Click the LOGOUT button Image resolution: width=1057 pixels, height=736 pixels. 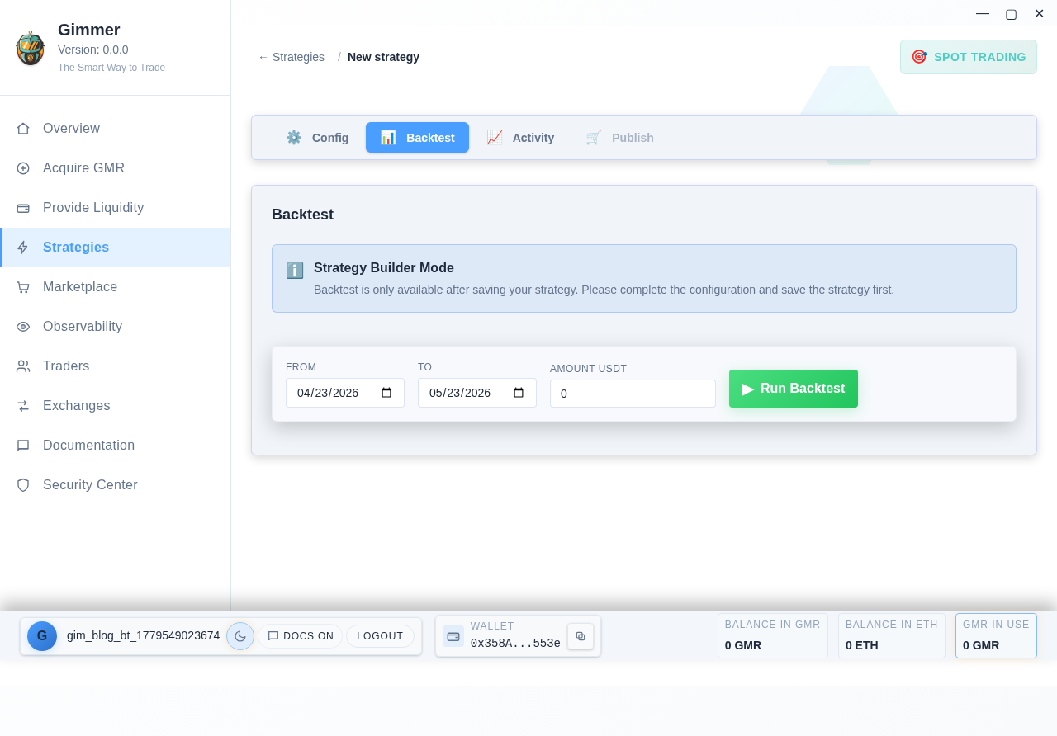380,636
